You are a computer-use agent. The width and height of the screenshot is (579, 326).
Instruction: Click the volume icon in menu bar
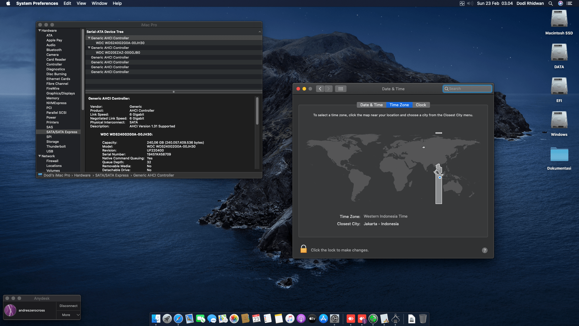pyautogui.click(x=470, y=3)
